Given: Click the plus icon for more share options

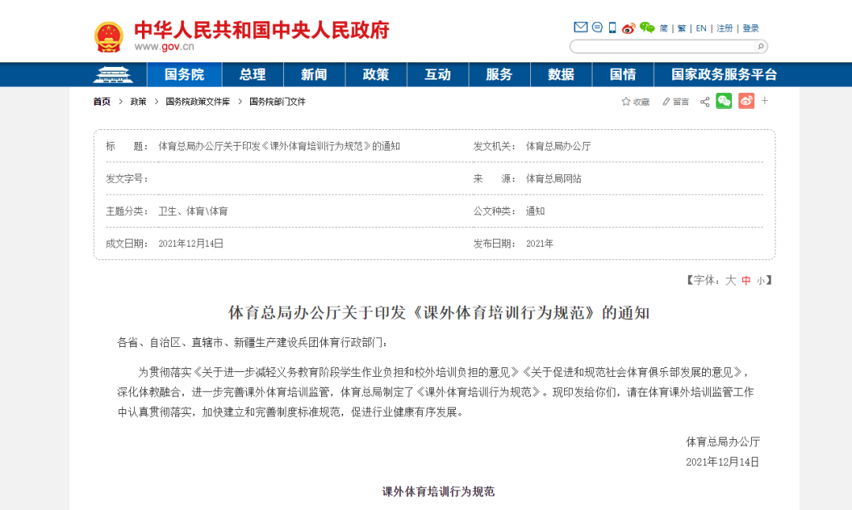Looking at the screenshot, I should coord(765,101).
